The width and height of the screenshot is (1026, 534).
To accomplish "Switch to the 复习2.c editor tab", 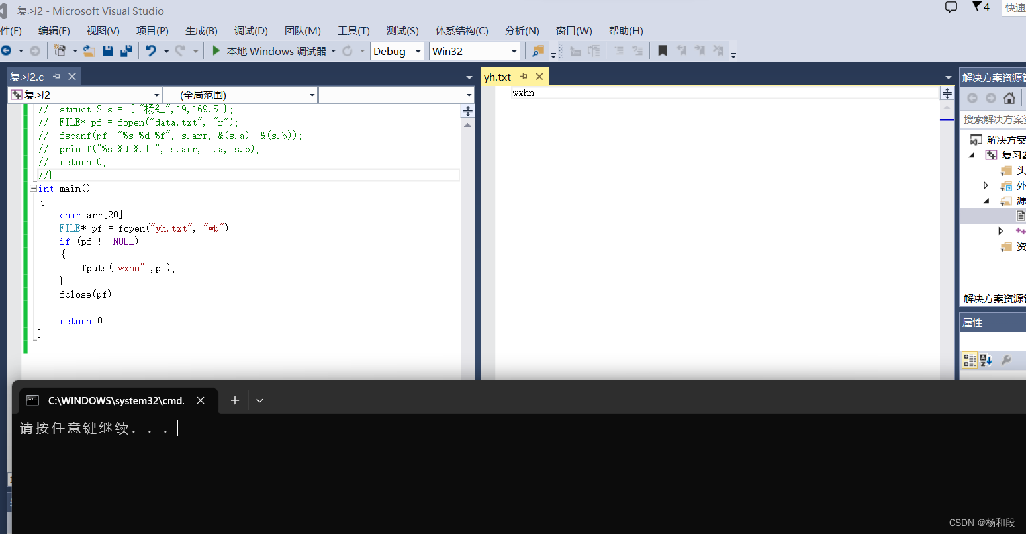I will (27, 77).
